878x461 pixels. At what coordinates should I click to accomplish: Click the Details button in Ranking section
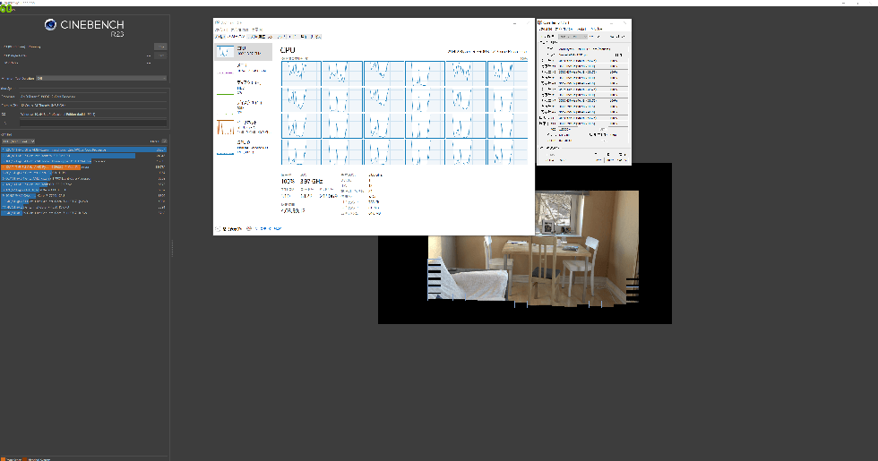pyautogui.click(x=160, y=141)
